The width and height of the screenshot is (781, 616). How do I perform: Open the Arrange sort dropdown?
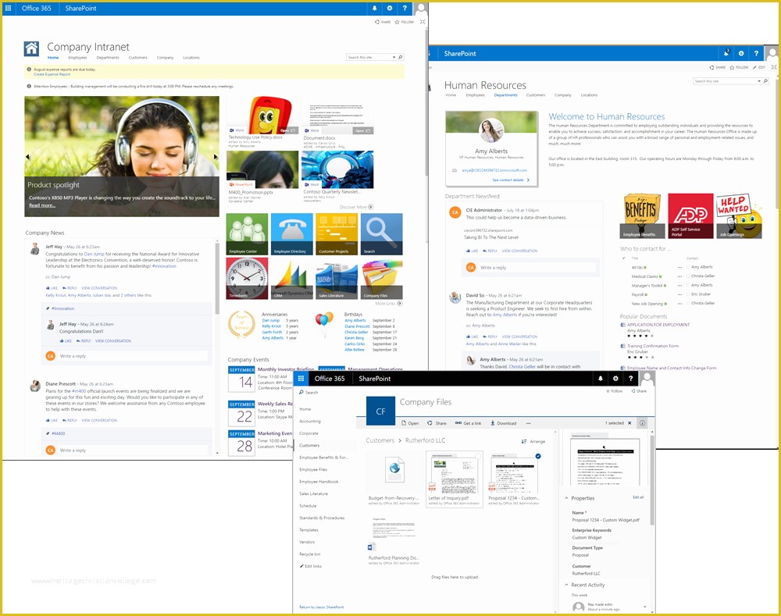(x=533, y=441)
